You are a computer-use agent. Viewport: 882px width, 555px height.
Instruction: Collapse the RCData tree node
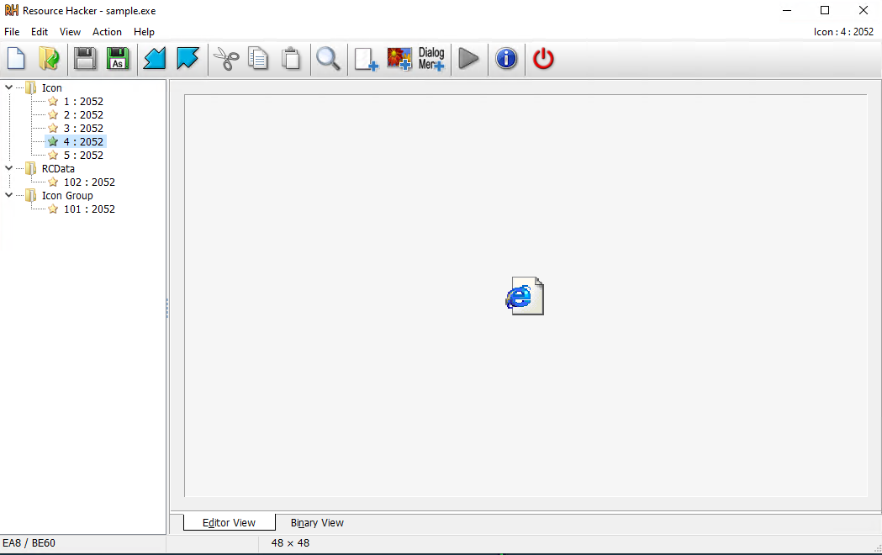[9, 169]
